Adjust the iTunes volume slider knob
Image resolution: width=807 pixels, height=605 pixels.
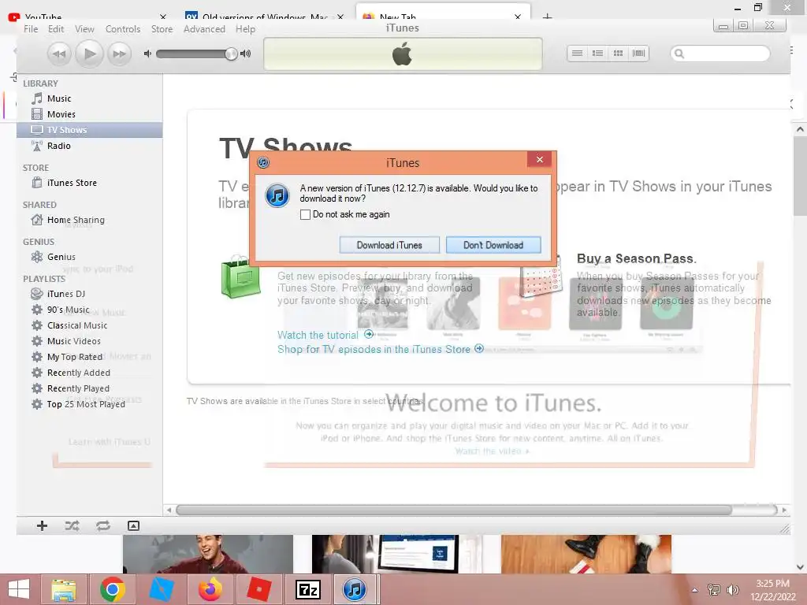(x=231, y=54)
